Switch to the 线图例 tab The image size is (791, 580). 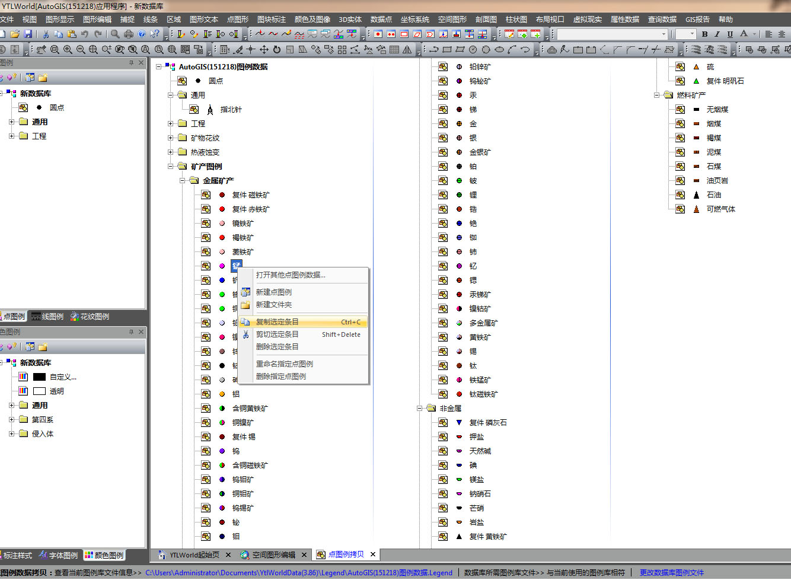[47, 316]
